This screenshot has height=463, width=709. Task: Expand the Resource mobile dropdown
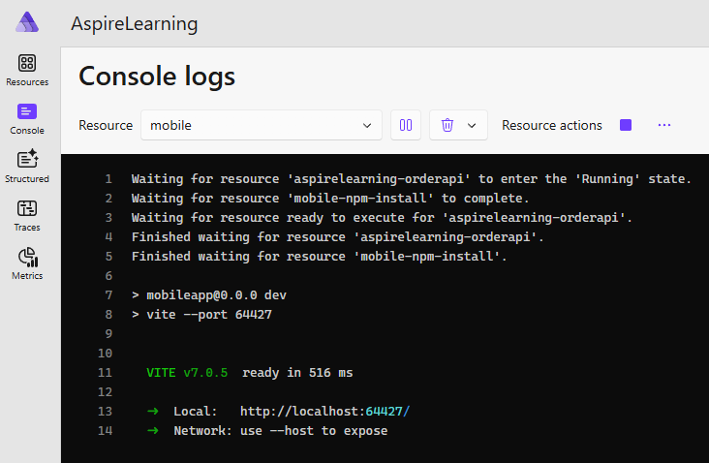[x=262, y=125]
